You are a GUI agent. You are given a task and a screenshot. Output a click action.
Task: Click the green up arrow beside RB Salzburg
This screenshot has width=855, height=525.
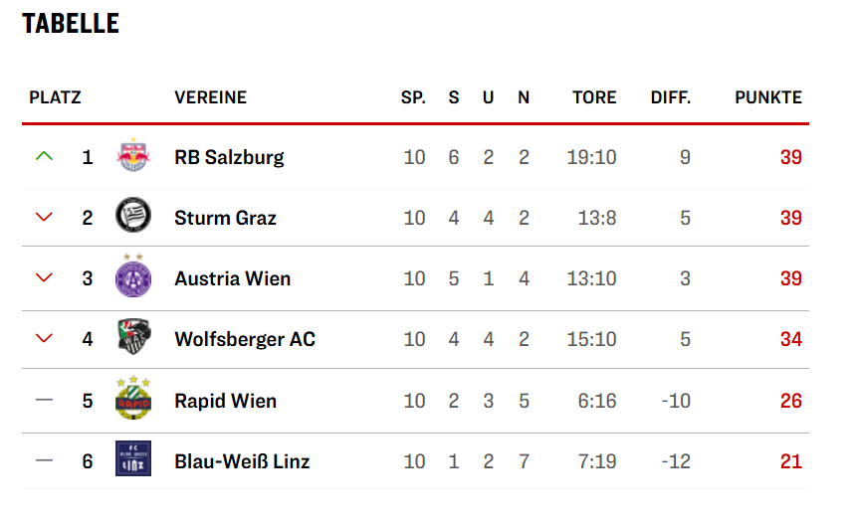pos(43,156)
